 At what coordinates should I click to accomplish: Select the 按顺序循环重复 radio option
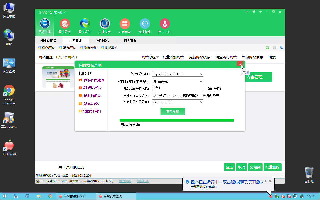[174, 95]
